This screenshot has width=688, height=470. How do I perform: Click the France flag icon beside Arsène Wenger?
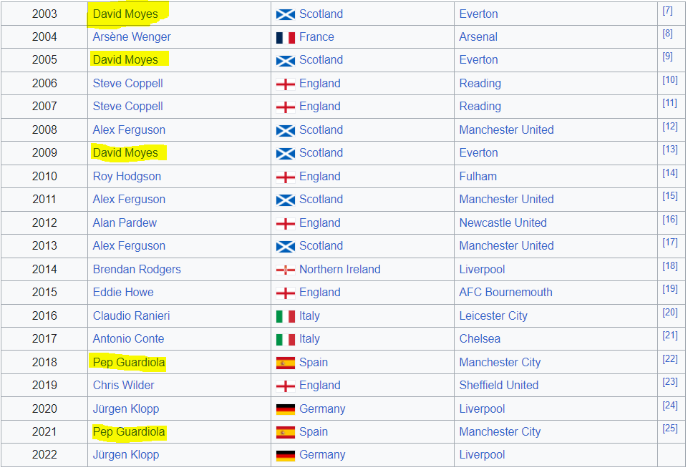(x=285, y=38)
